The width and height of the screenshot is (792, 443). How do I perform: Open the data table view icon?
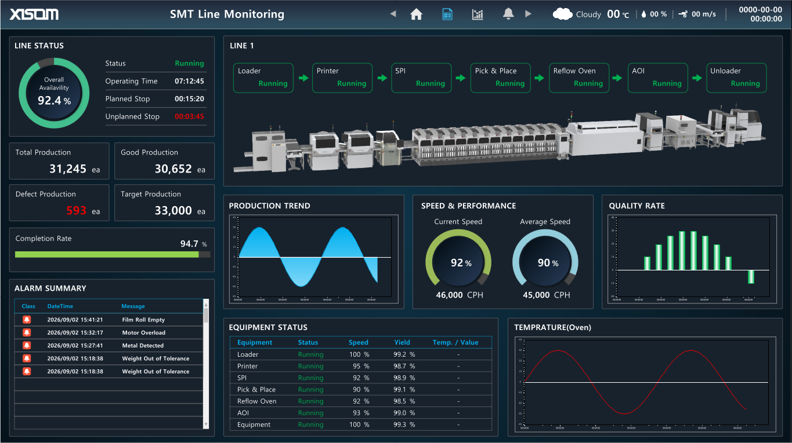[447, 14]
